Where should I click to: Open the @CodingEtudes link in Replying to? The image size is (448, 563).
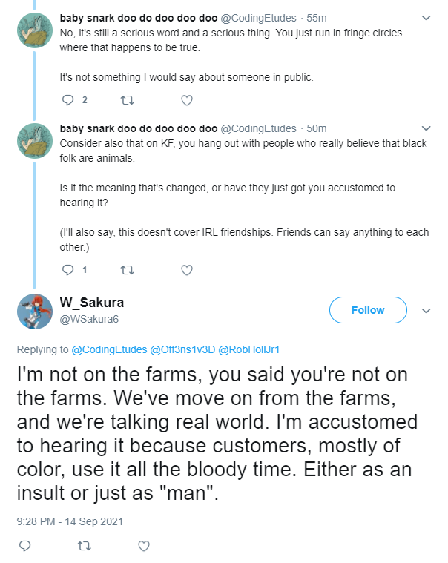click(109, 349)
